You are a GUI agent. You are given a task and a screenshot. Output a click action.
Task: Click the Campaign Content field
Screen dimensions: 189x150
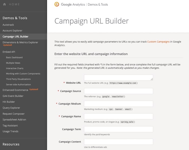coord(119,142)
